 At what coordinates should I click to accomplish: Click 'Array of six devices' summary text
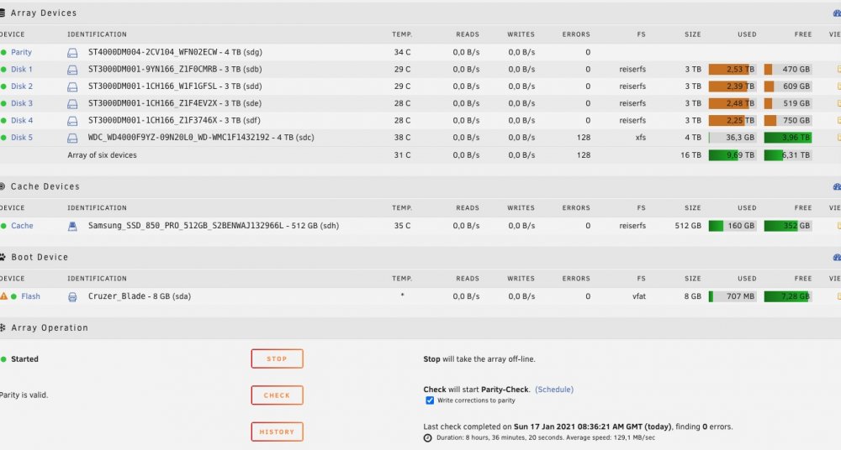(x=102, y=155)
